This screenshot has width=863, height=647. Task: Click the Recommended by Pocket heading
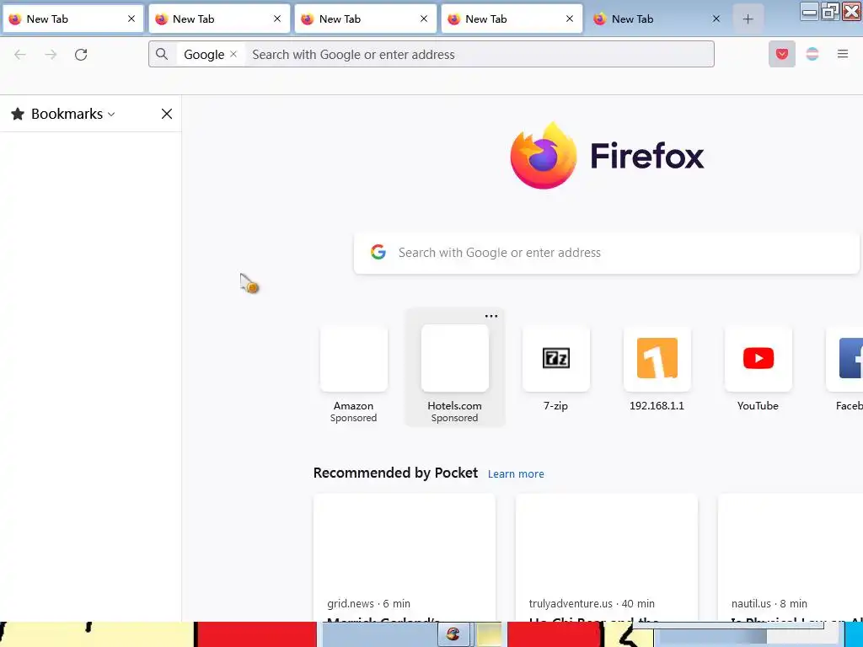395,473
